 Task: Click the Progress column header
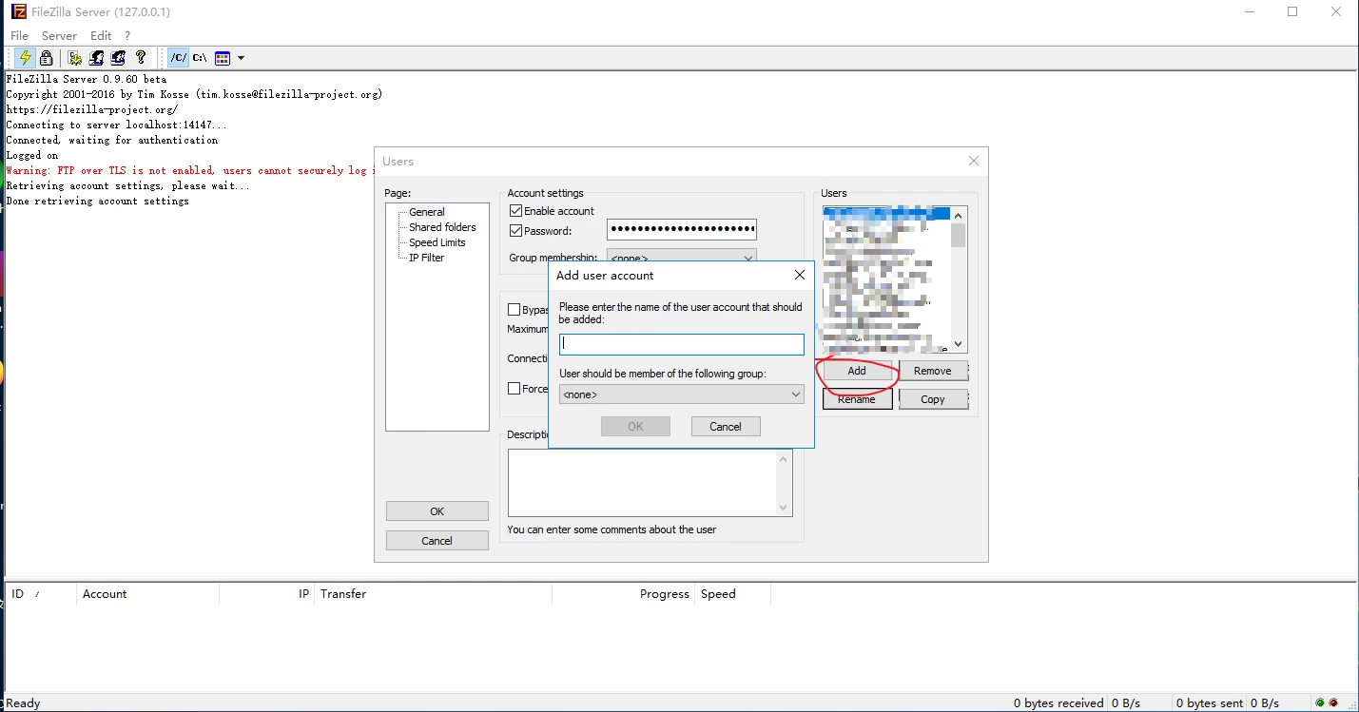[623, 594]
